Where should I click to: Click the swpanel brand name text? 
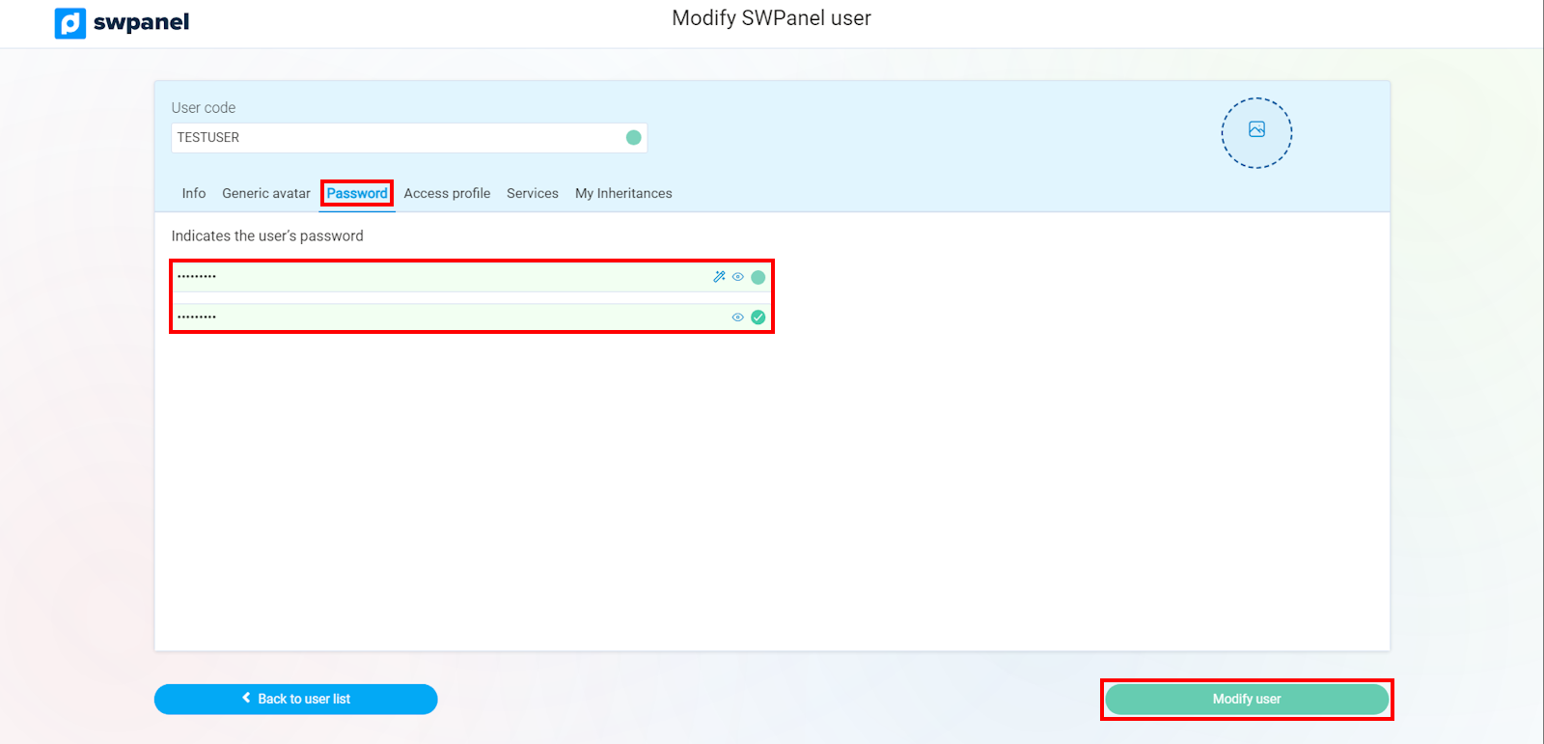coord(141,22)
